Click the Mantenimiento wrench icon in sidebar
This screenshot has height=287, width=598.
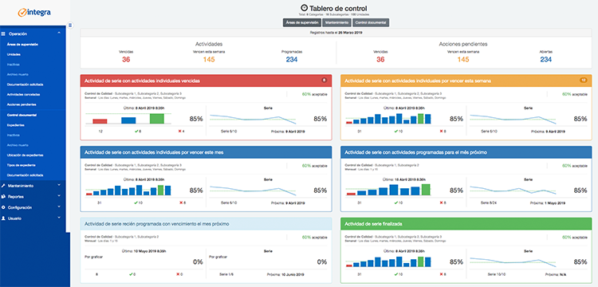tap(3, 186)
